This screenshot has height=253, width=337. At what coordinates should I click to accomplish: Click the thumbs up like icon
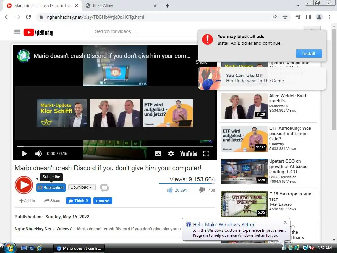170,190
